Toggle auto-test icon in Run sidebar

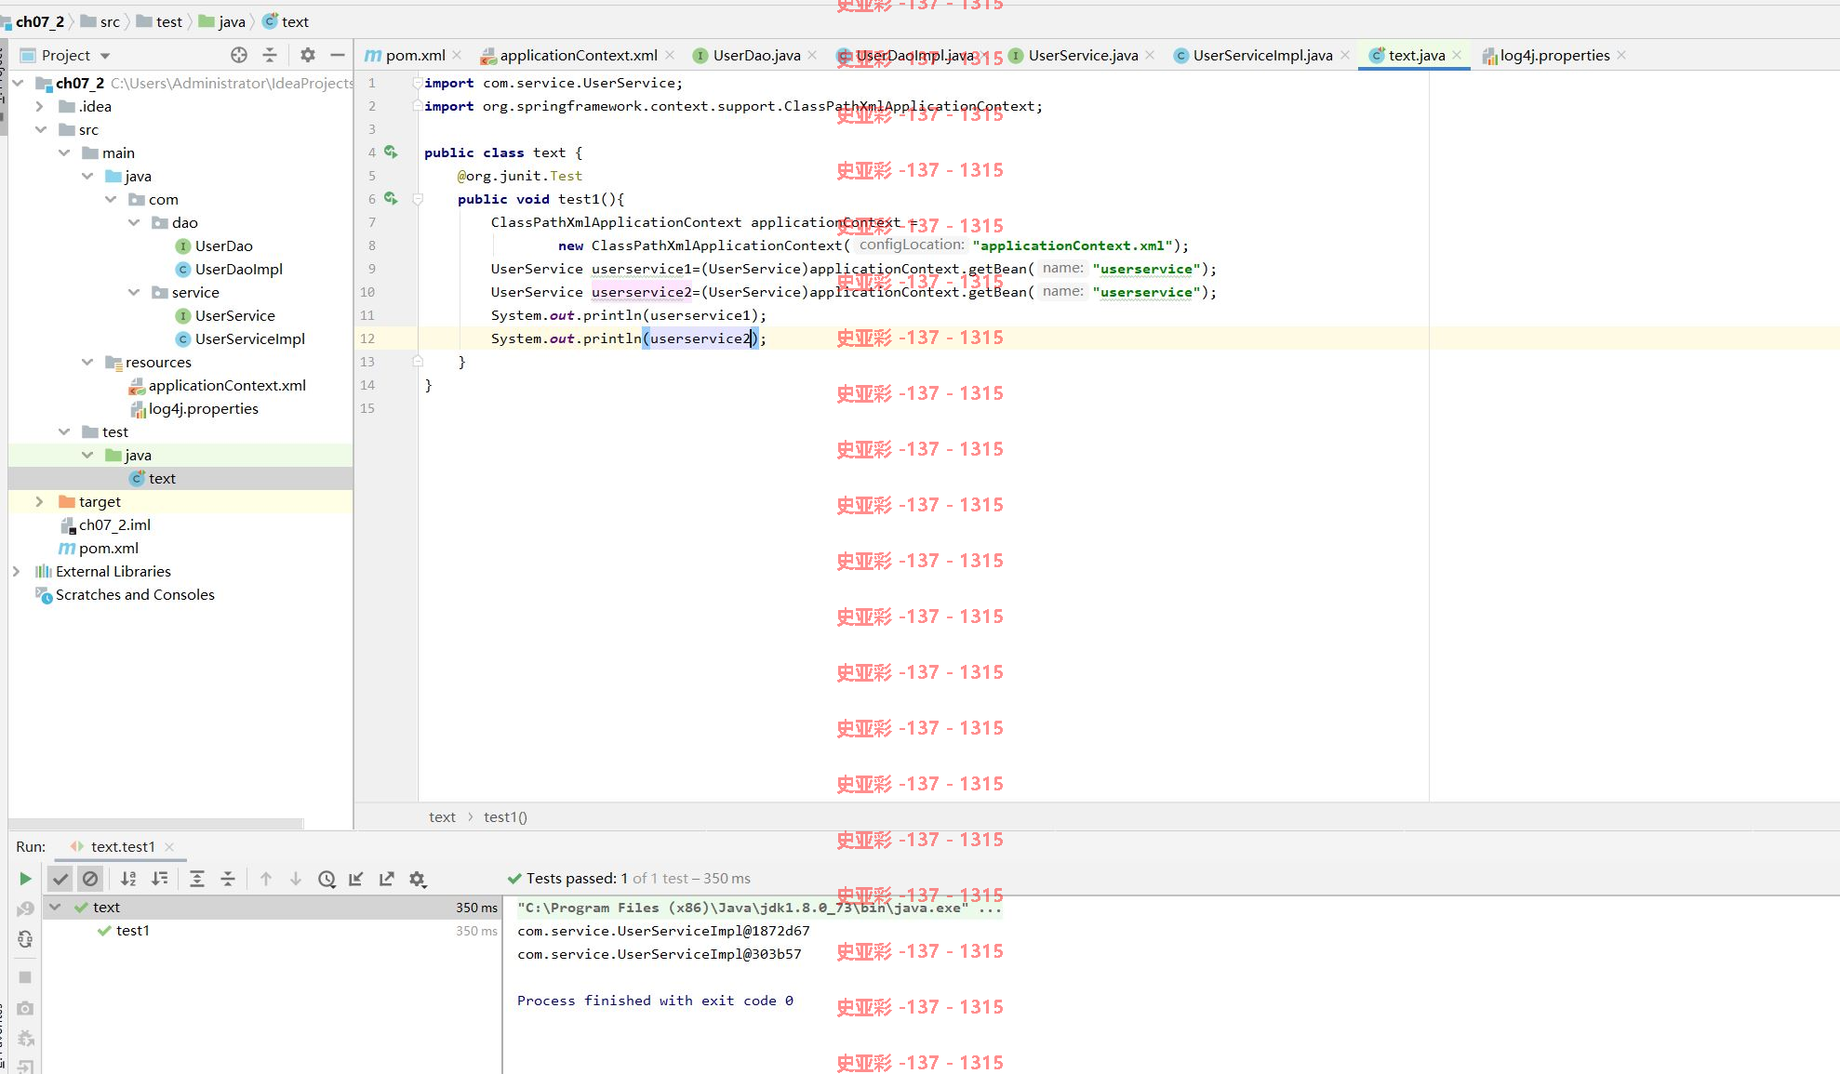click(25, 940)
